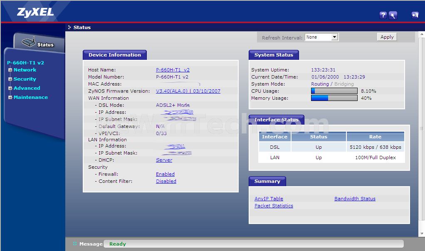The height and width of the screenshot is (251, 425).
Task: Click the Device Information panel header
Action: pyautogui.click(x=115, y=55)
